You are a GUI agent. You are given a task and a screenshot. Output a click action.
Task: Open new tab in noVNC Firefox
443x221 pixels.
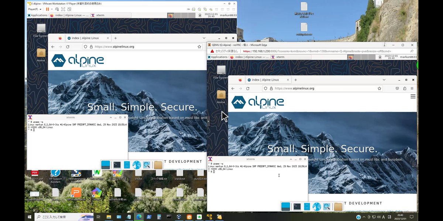[x=295, y=80]
